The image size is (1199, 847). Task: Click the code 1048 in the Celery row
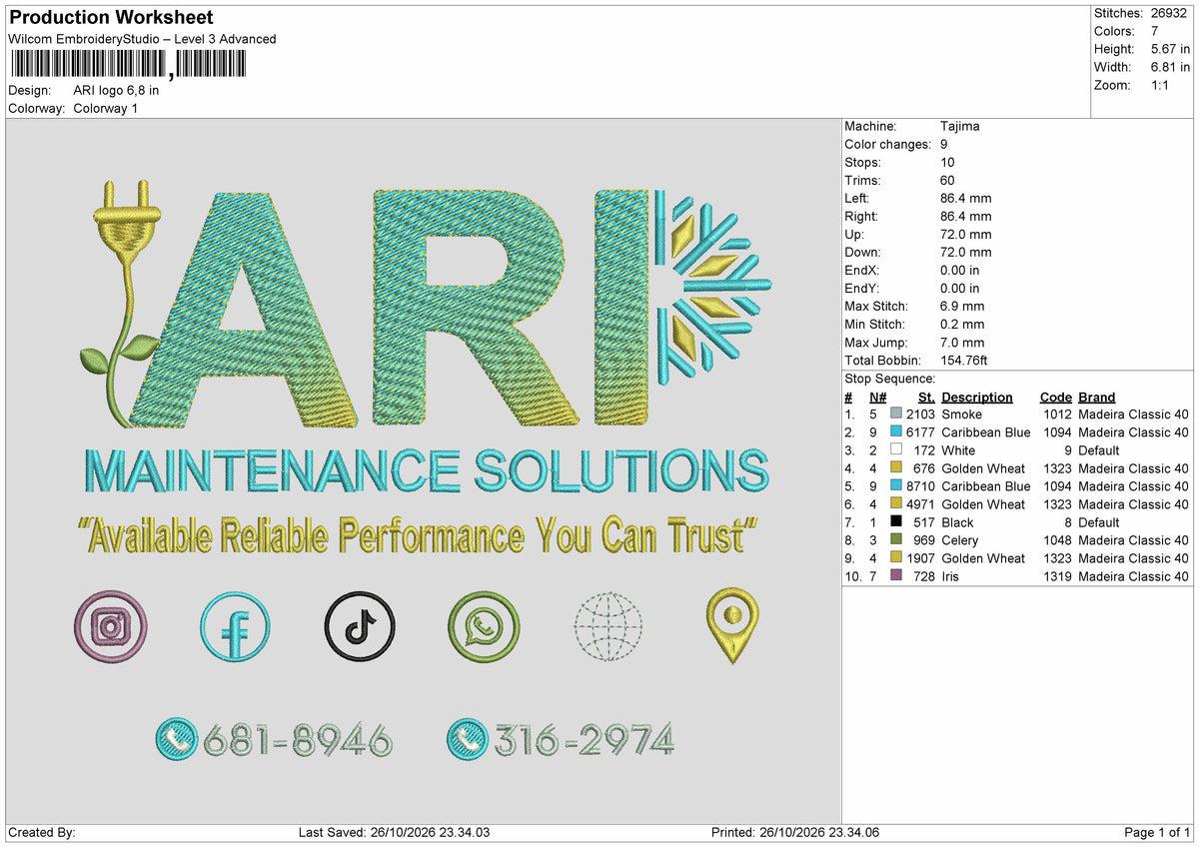click(1058, 540)
